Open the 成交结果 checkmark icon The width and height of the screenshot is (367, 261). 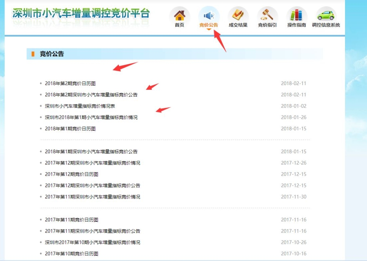coord(238,15)
